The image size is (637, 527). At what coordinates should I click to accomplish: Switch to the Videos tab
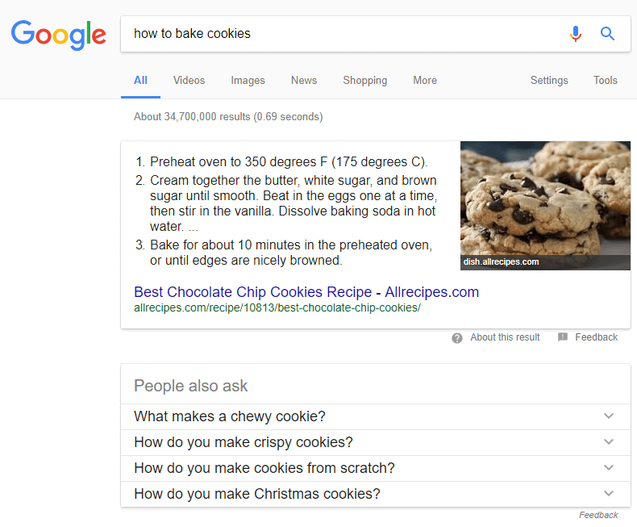click(189, 81)
